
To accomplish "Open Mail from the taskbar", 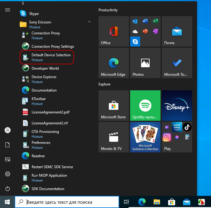I will pyautogui.click(x=187, y=202).
